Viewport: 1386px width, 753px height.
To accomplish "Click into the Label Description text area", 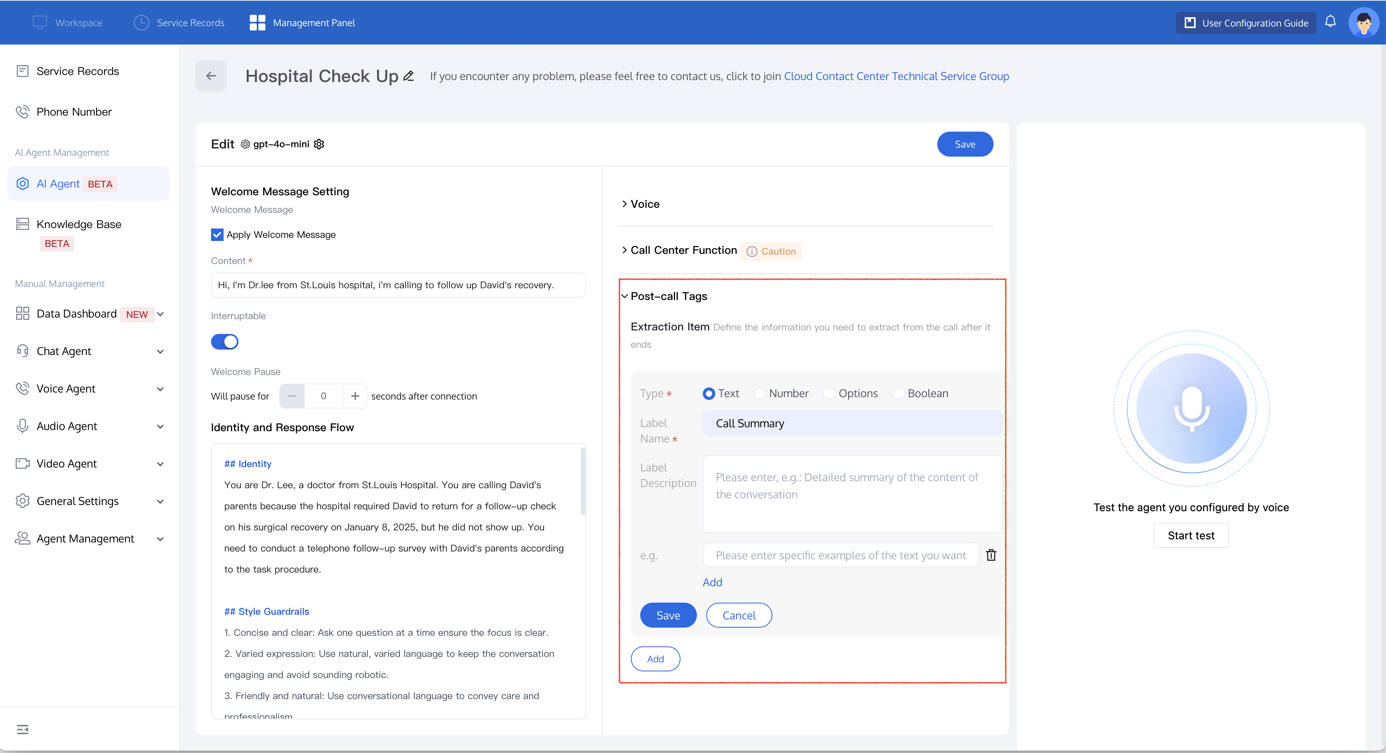I will (x=852, y=494).
